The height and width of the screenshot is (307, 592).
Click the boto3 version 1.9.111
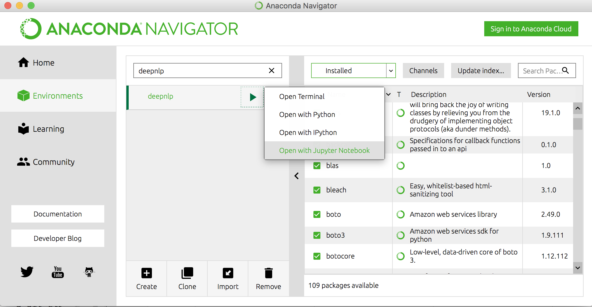552,235
